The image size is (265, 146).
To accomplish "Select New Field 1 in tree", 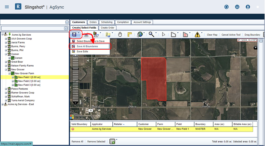I will pos(29,77).
